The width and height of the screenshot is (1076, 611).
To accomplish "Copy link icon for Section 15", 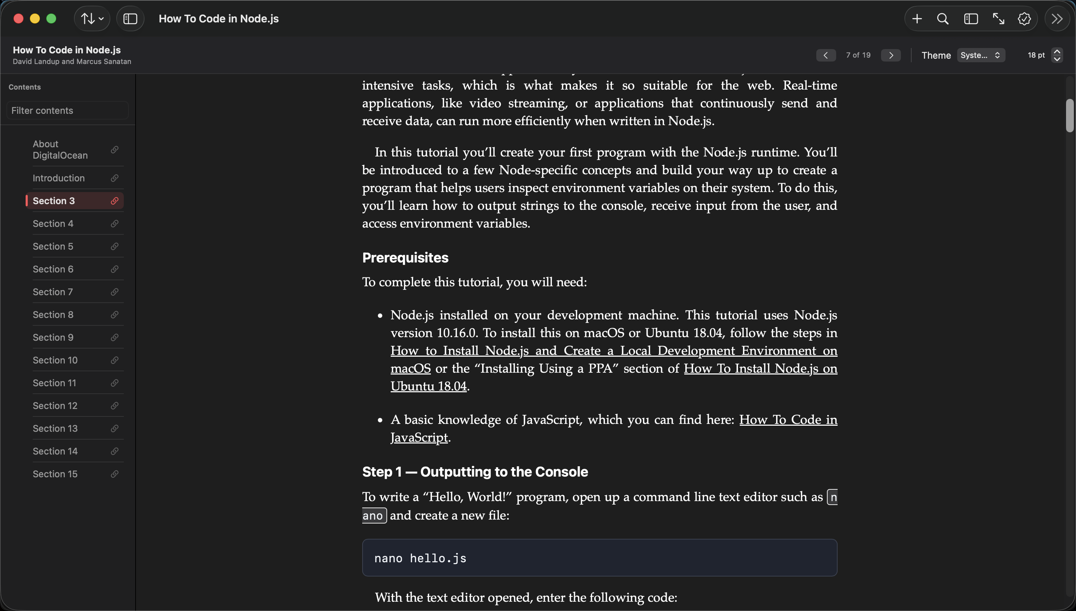I will (x=114, y=474).
